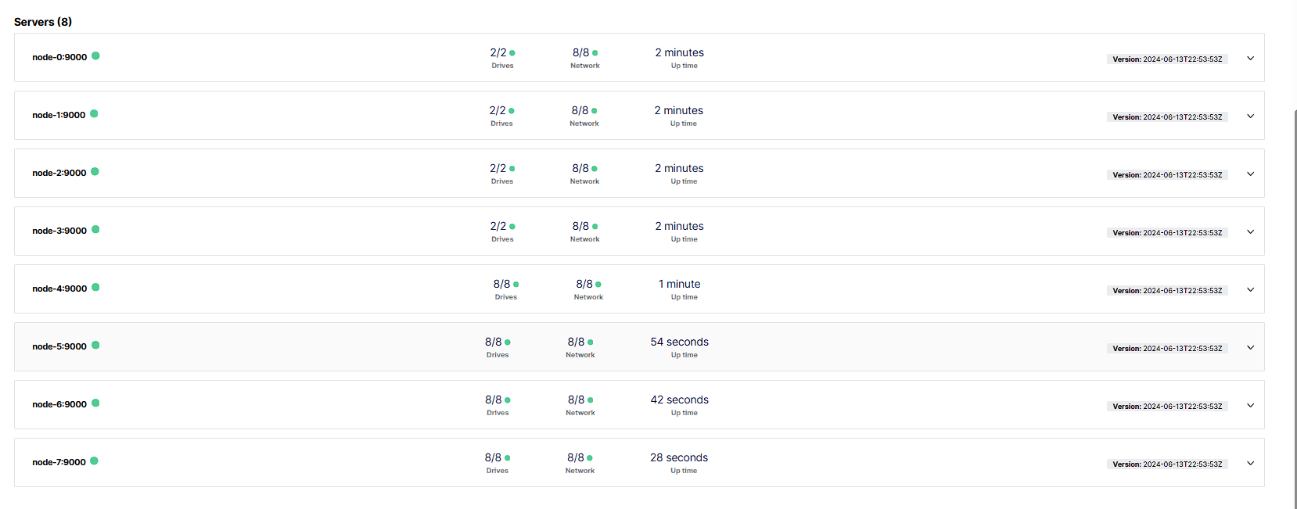Expand the node-0:9000 server details chevron
Screen dimensions: 1297x509
(1250, 58)
